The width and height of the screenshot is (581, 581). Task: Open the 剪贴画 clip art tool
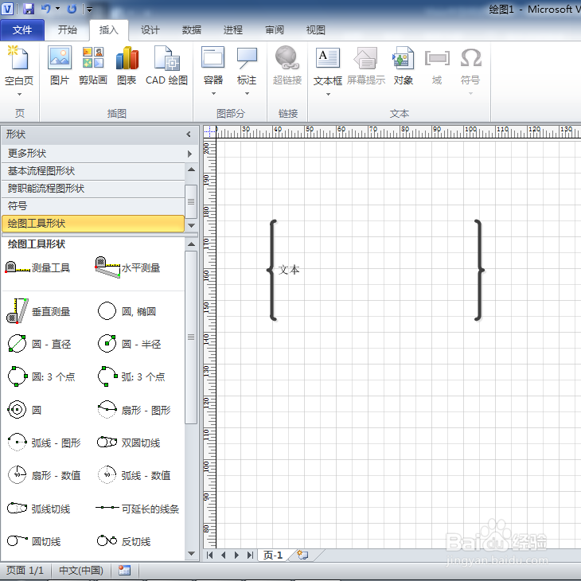tap(93, 65)
